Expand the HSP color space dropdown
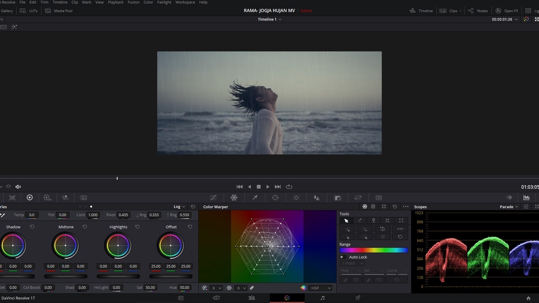This screenshot has height=303, width=539. point(321,288)
